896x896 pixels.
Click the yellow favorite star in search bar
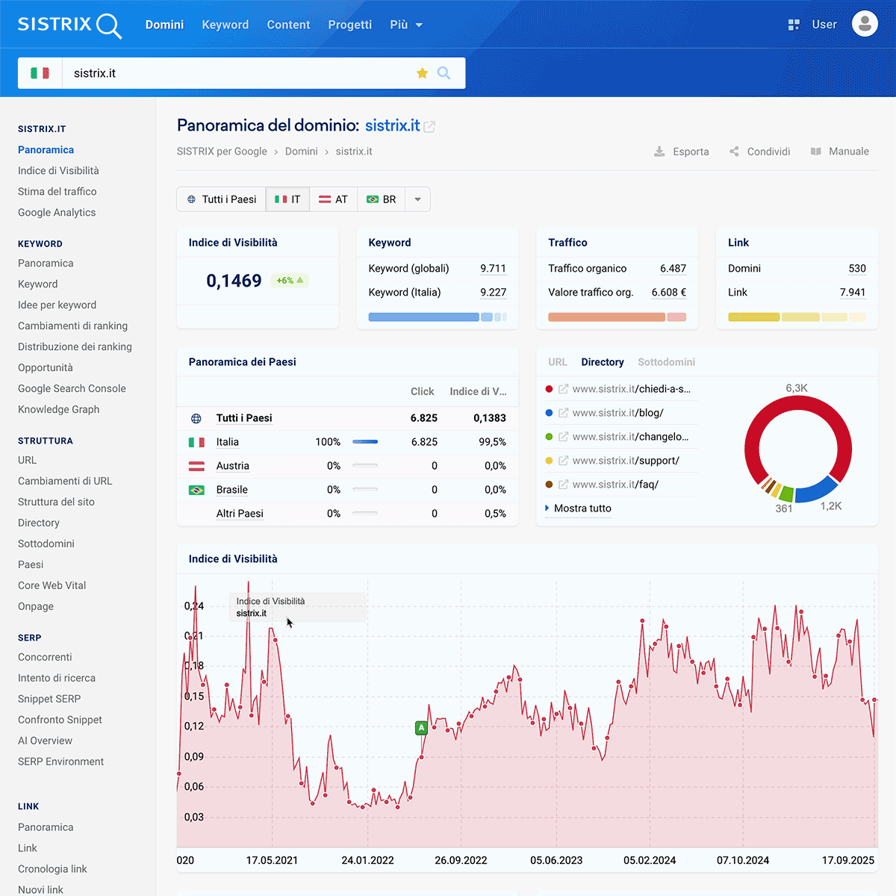pos(422,73)
